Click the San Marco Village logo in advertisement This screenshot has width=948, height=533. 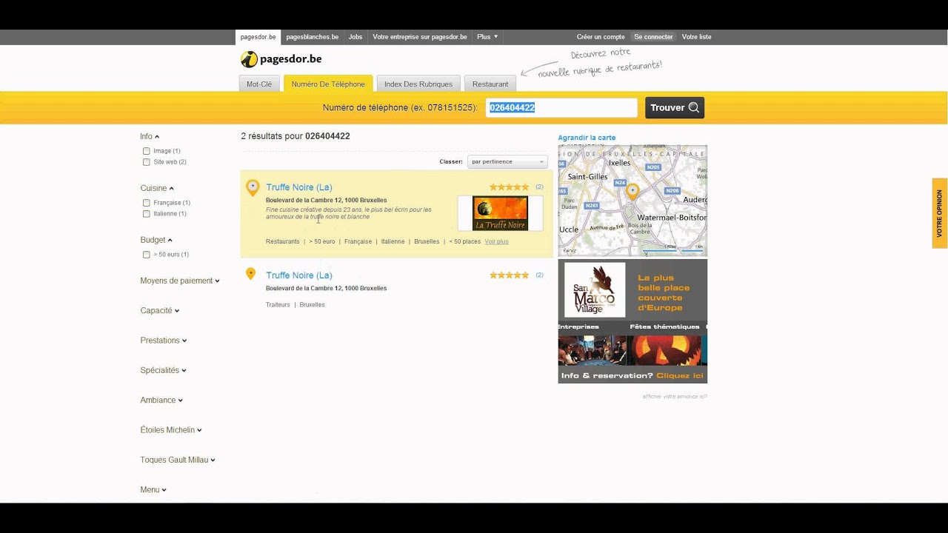pos(595,289)
